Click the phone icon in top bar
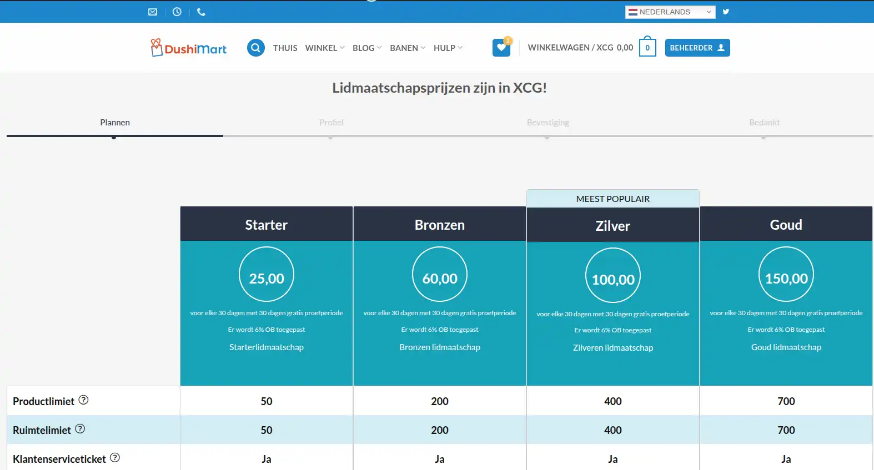This screenshot has height=470, width=874. [x=201, y=12]
